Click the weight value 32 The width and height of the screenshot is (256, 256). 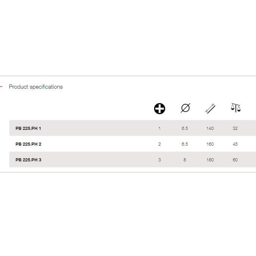[235, 128]
